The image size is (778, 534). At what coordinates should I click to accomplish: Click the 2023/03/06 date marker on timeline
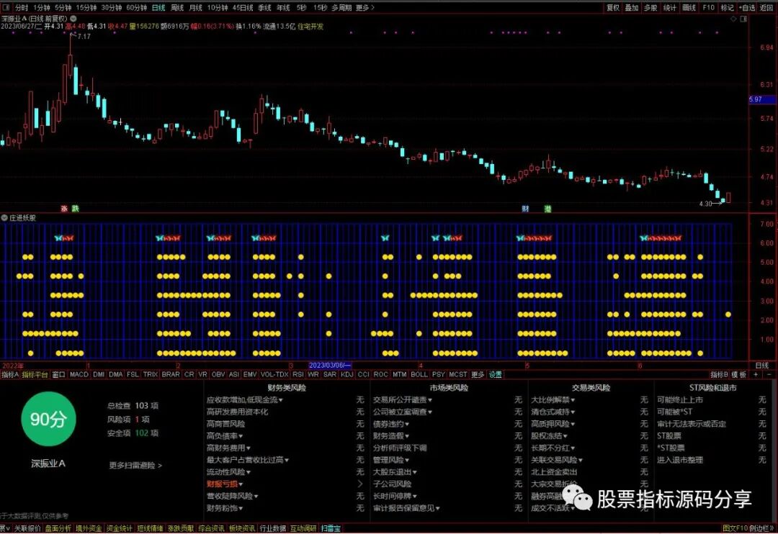pos(330,366)
